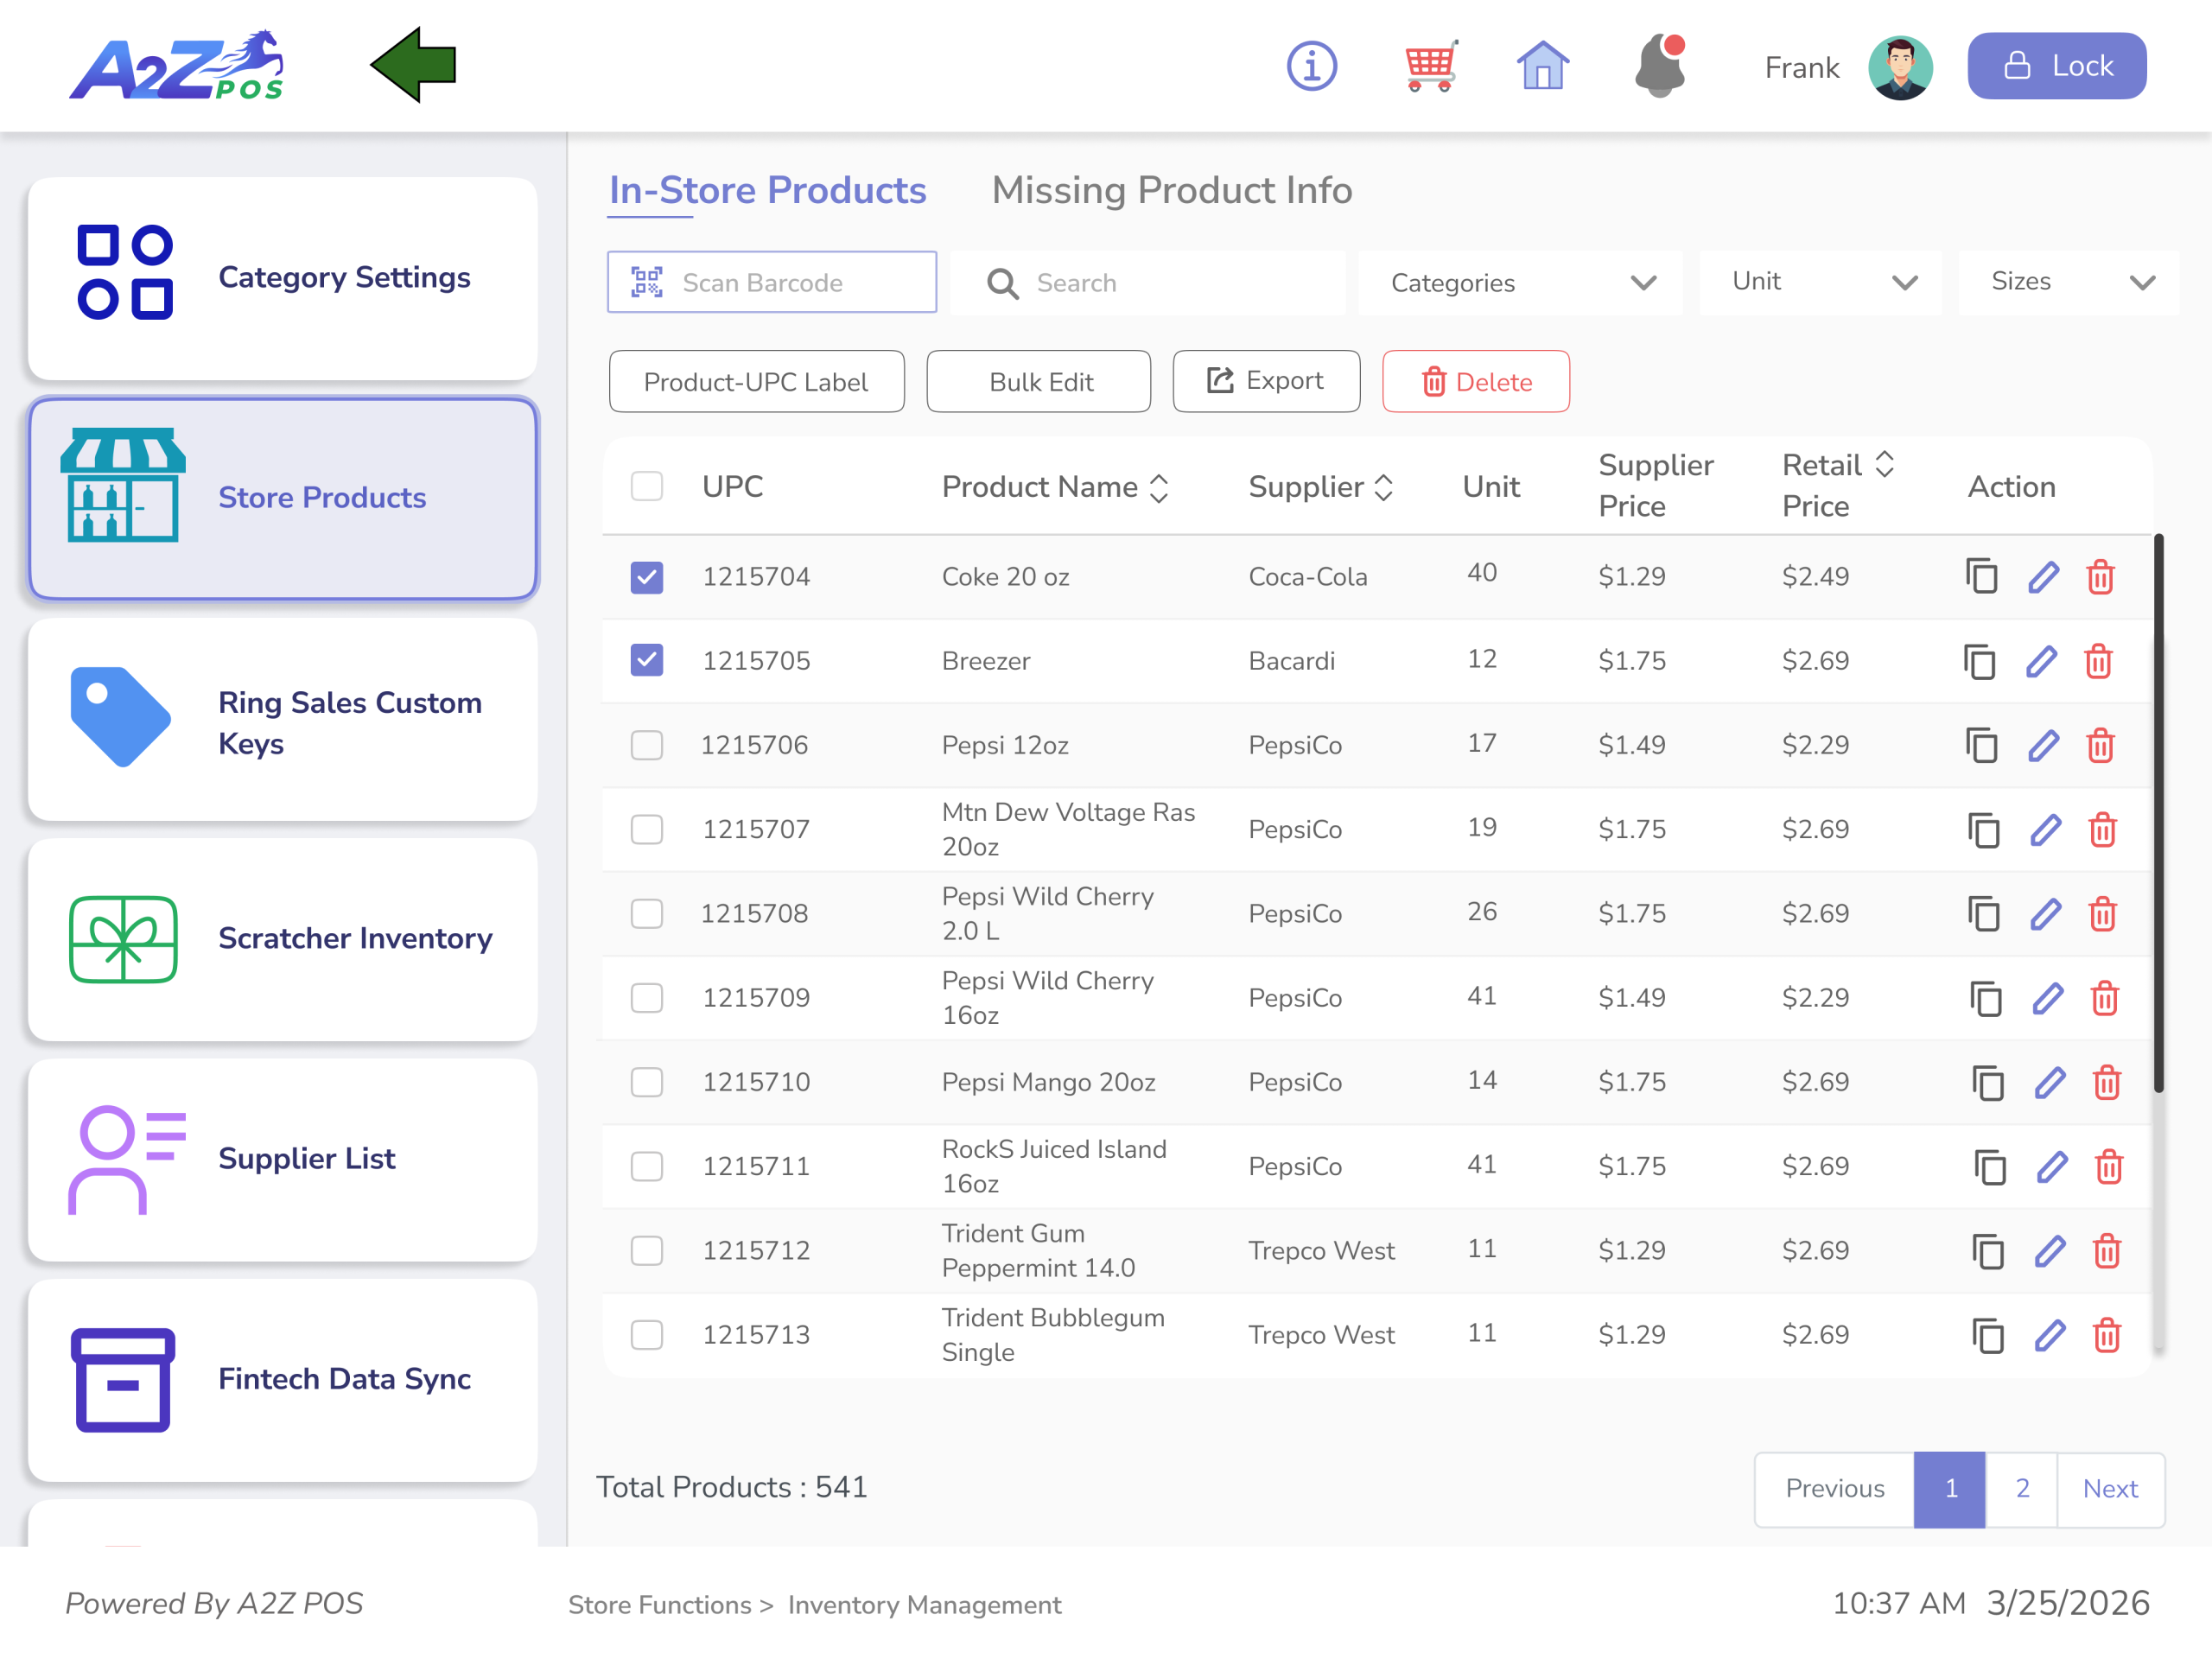Export the product list

[x=1266, y=381]
